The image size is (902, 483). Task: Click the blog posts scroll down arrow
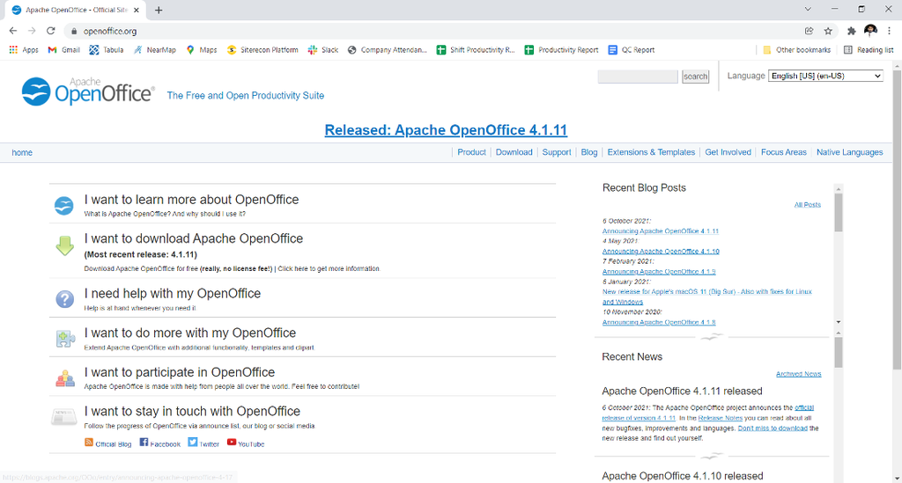click(x=839, y=322)
